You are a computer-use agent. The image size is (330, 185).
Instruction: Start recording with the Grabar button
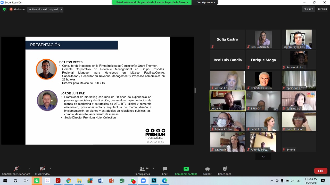point(207,171)
